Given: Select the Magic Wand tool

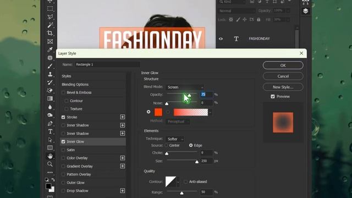Looking at the screenshot, I should tap(50, 25).
